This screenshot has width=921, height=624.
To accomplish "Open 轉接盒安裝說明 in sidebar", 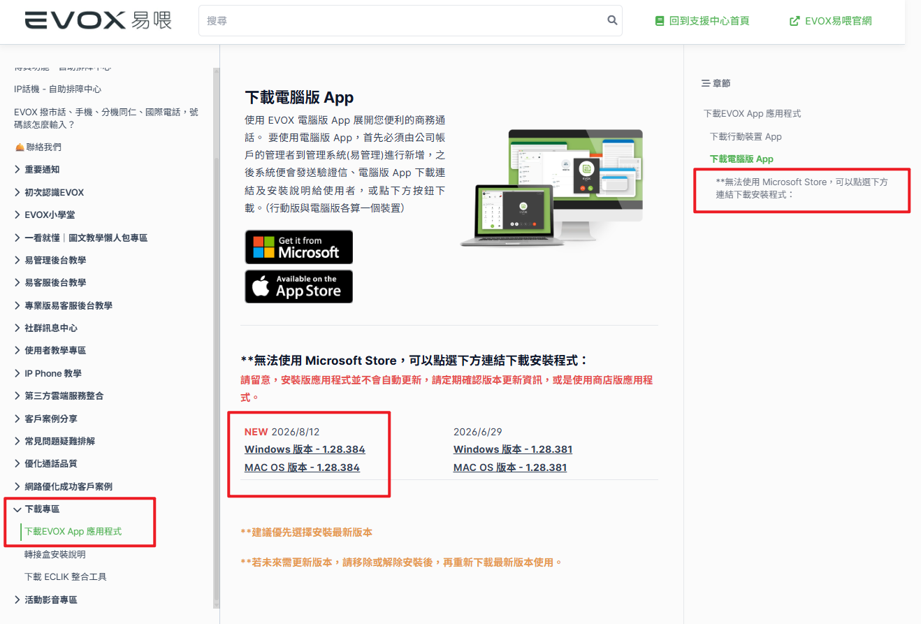I will [55, 554].
